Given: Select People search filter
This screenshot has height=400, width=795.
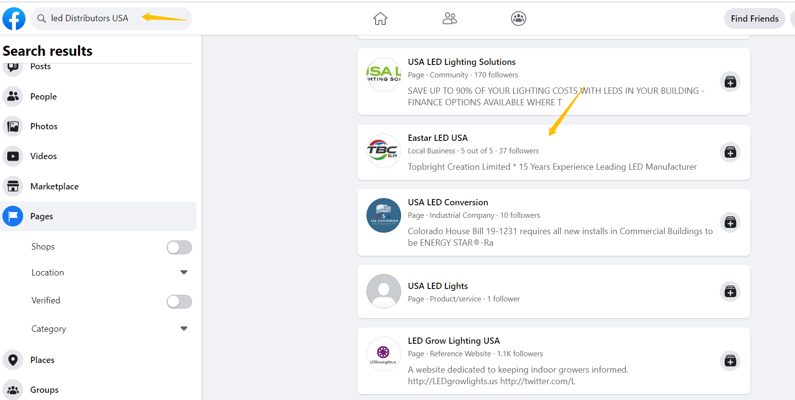Looking at the screenshot, I should [x=98, y=97].
